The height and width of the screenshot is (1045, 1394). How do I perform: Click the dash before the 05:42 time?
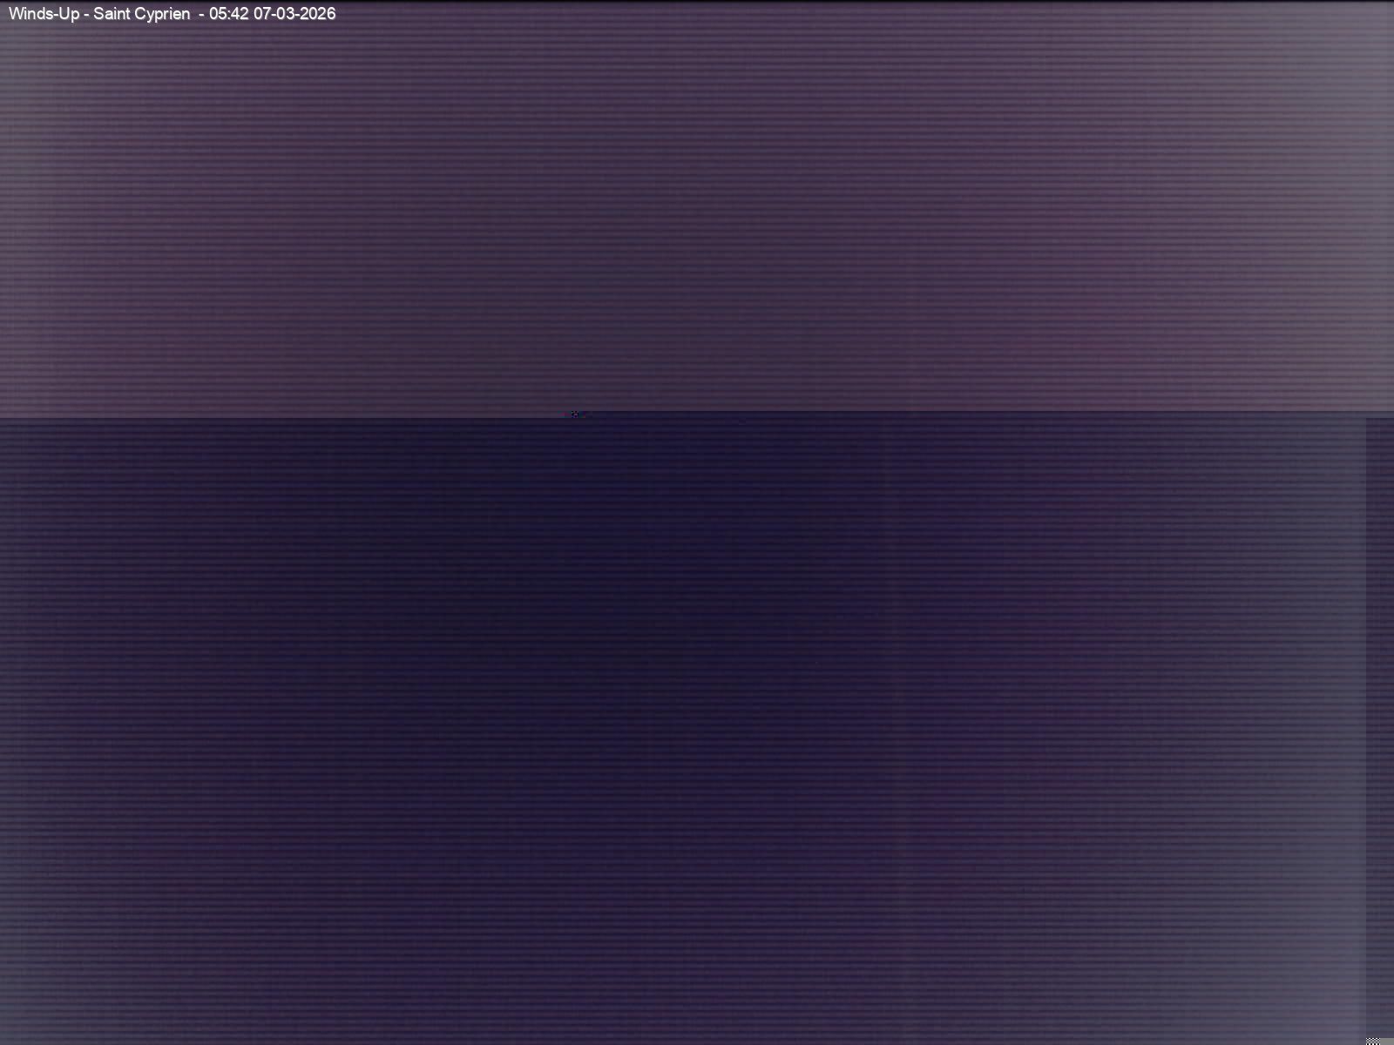201,15
